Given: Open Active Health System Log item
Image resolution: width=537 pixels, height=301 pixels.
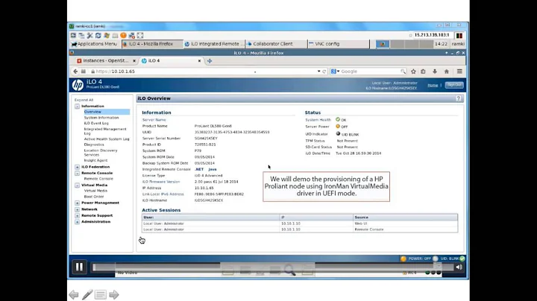Looking at the screenshot, I should [107, 139].
